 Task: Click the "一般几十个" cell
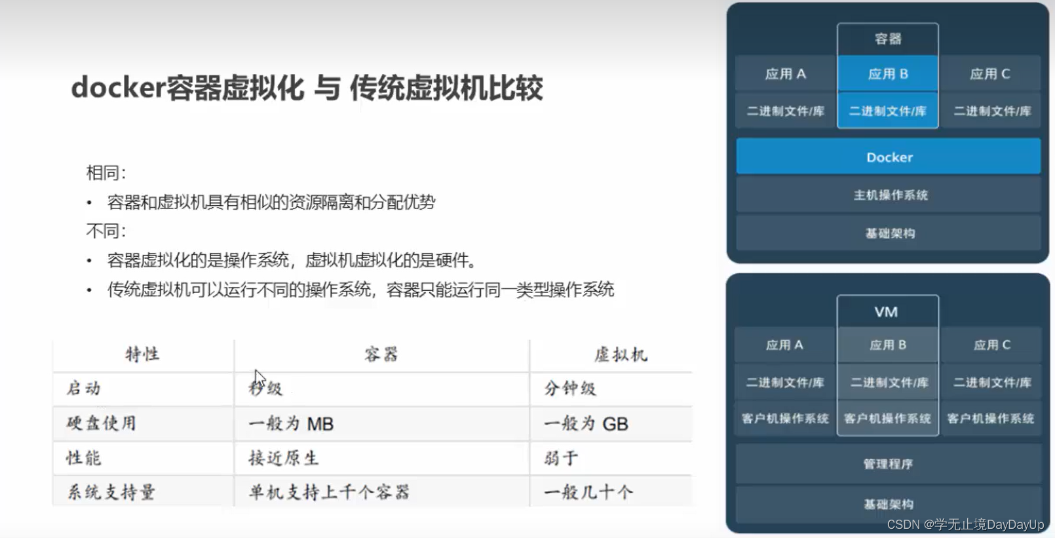click(x=588, y=492)
